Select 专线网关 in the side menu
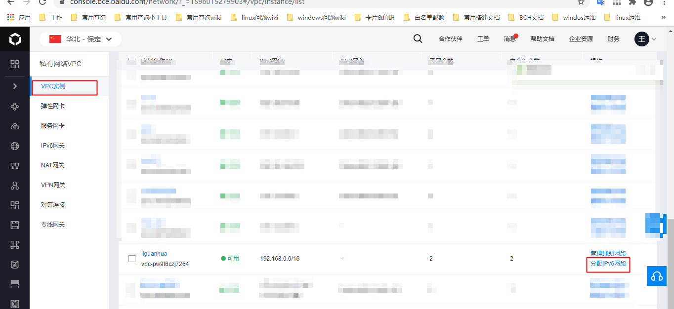Image resolution: width=674 pixels, height=309 pixels. click(53, 225)
